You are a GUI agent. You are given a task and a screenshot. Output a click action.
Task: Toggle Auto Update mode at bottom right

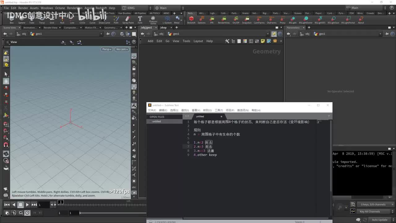coord(380,220)
